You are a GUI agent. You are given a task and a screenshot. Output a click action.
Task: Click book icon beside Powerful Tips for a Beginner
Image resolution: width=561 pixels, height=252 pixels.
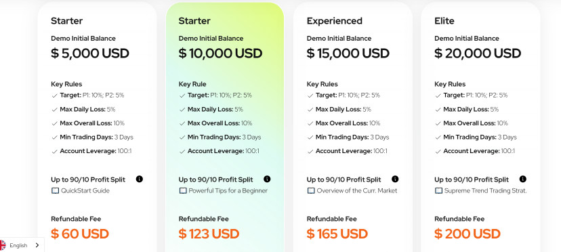click(x=183, y=191)
